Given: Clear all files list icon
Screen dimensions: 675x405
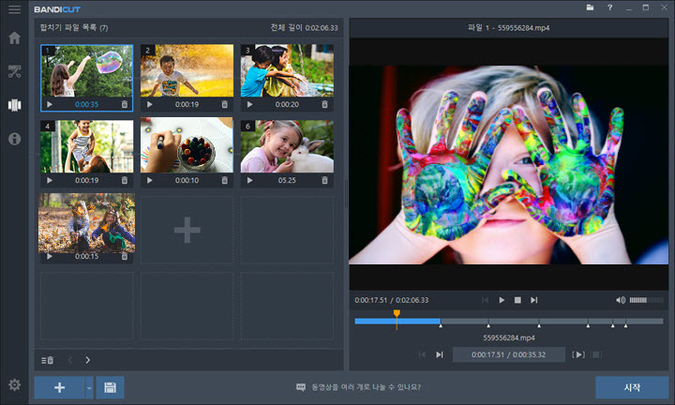Looking at the screenshot, I should pyautogui.click(x=48, y=360).
